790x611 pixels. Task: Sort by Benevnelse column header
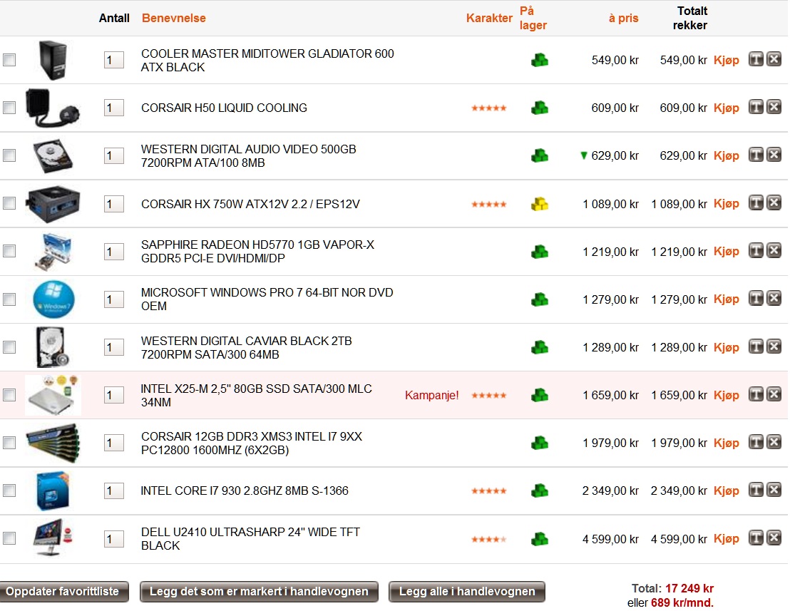(174, 18)
